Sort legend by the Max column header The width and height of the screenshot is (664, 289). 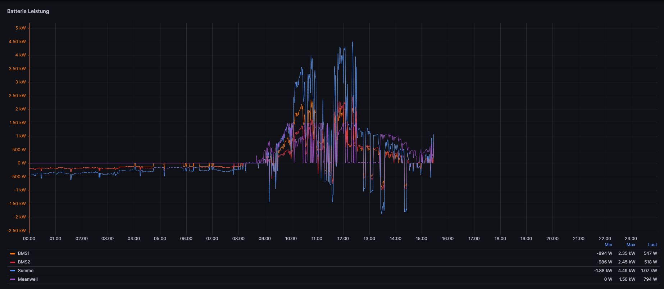coord(631,245)
